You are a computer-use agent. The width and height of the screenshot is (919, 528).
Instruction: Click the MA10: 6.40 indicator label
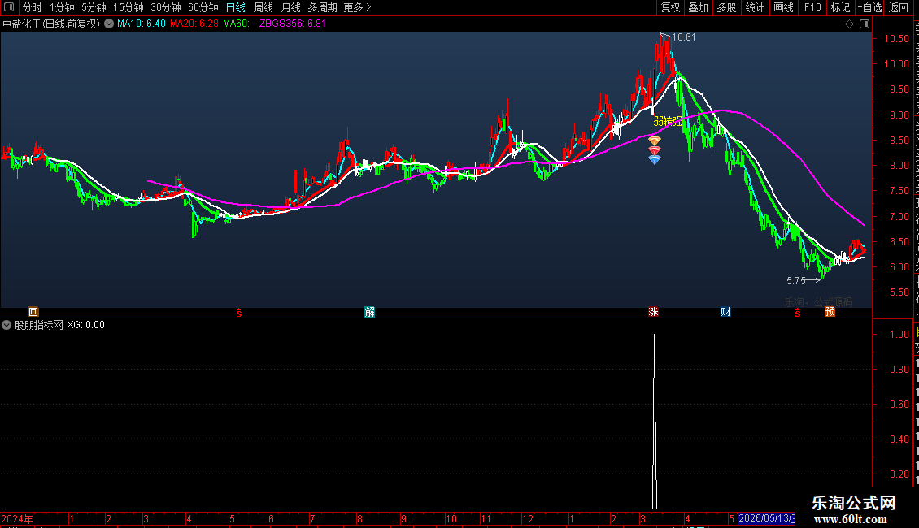(x=142, y=24)
